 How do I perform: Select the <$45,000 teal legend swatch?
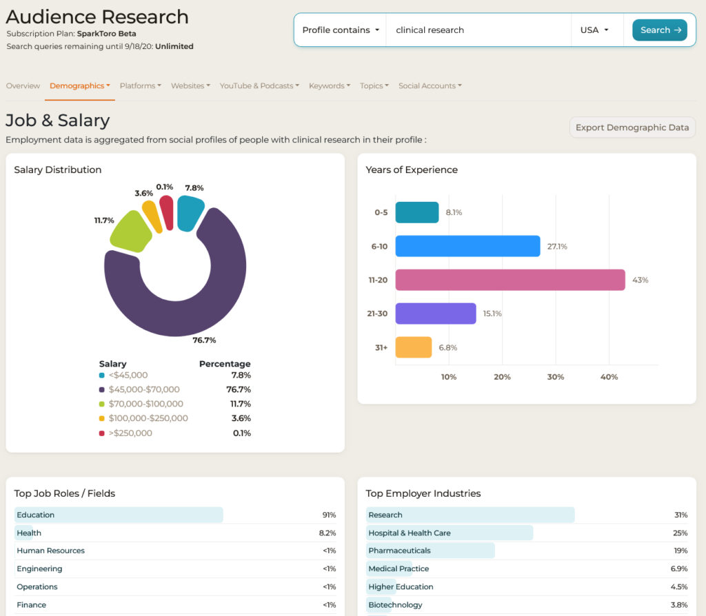pyautogui.click(x=102, y=376)
